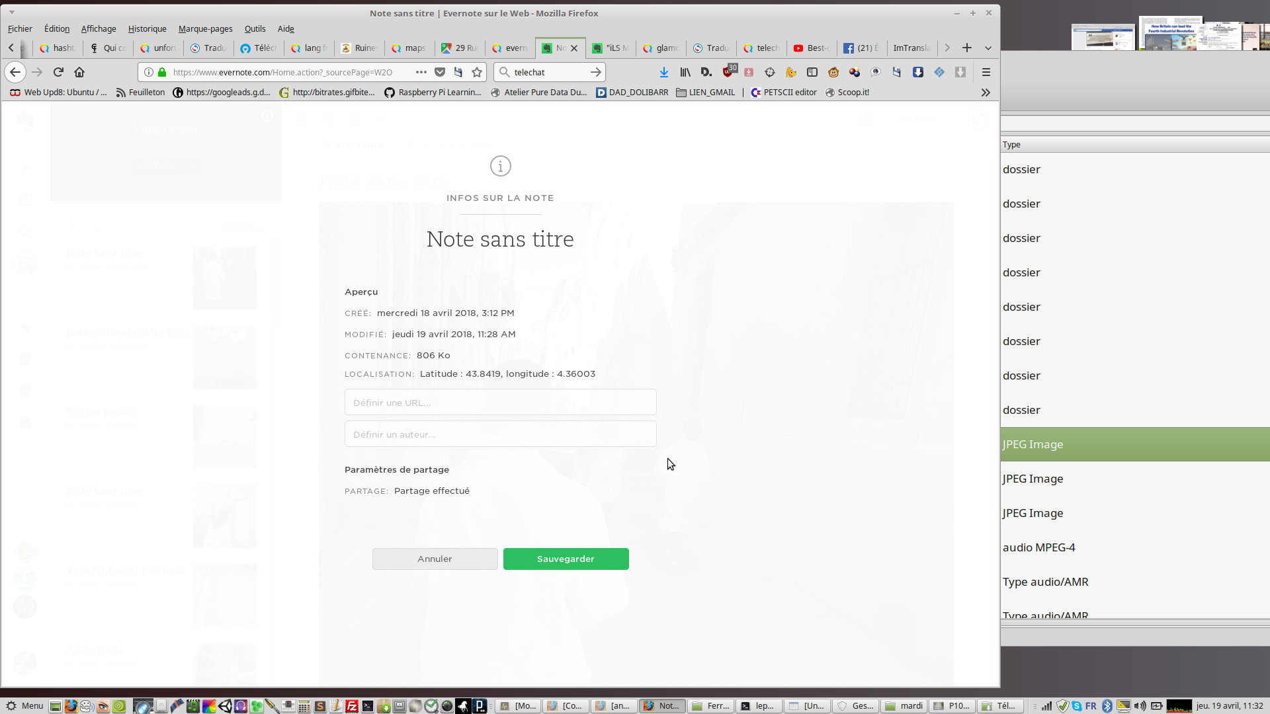Toggle the sidebar view icon

pyautogui.click(x=812, y=72)
